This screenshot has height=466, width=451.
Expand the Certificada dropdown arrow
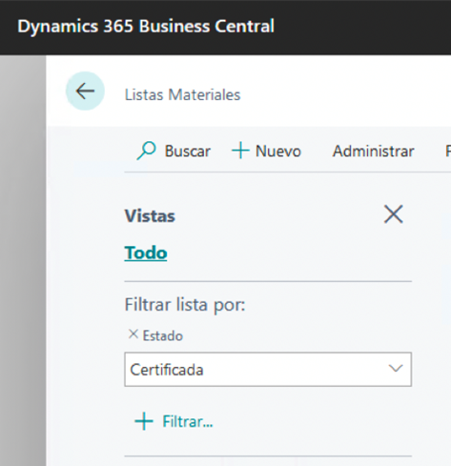396,369
